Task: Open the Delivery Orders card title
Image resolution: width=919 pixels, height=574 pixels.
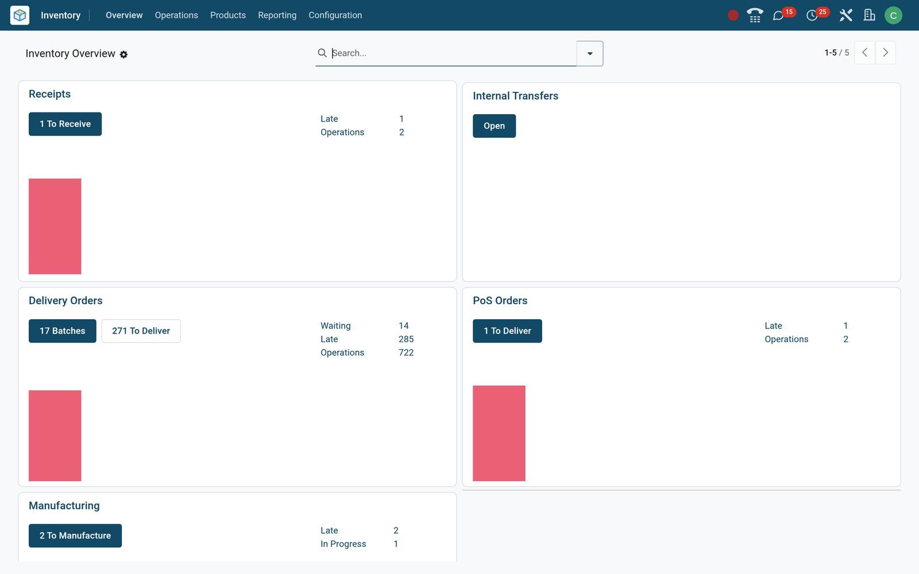Action: [65, 301]
